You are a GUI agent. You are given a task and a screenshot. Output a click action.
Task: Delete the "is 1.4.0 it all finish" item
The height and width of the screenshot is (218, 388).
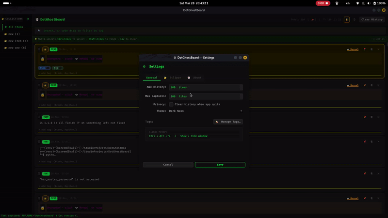tap(378, 117)
